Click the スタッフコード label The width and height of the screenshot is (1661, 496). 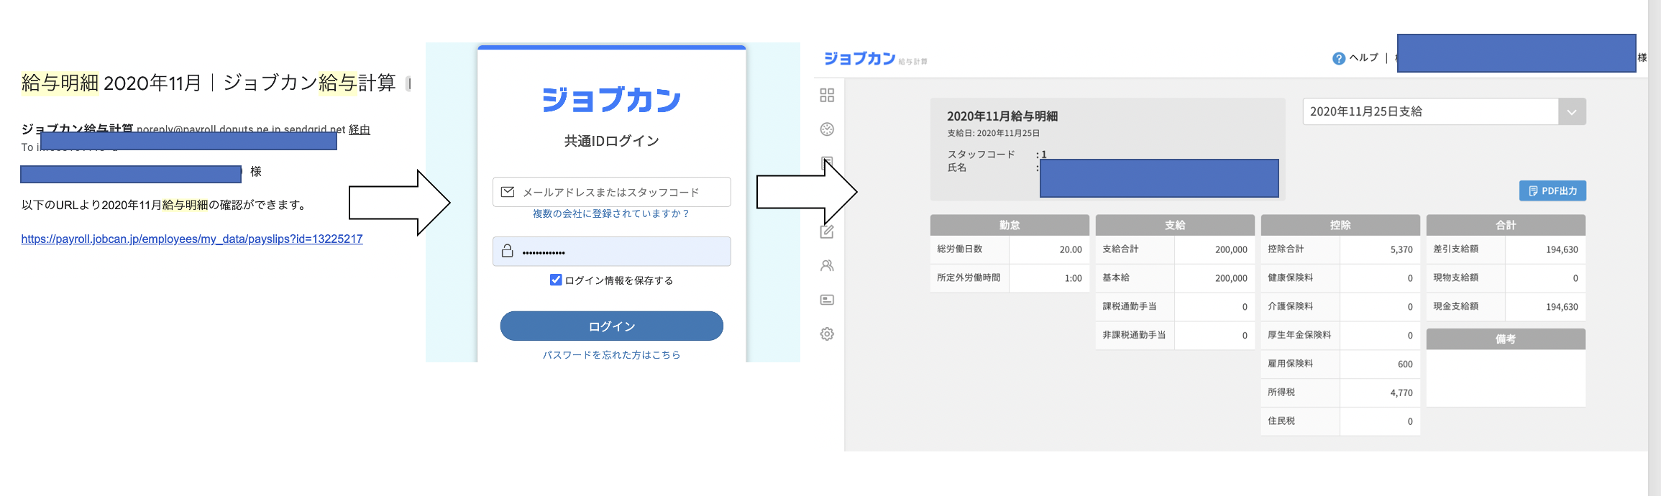click(x=981, y=154)
